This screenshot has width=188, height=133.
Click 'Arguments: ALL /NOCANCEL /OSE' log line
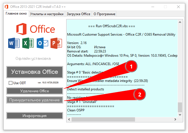point(93,64)
